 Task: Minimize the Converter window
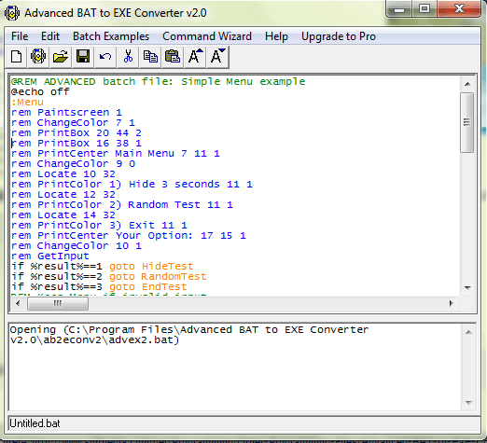(x=399, y=9)
